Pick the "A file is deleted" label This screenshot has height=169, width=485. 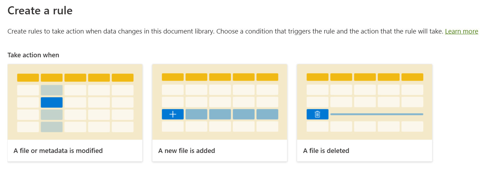click(326, 151)
